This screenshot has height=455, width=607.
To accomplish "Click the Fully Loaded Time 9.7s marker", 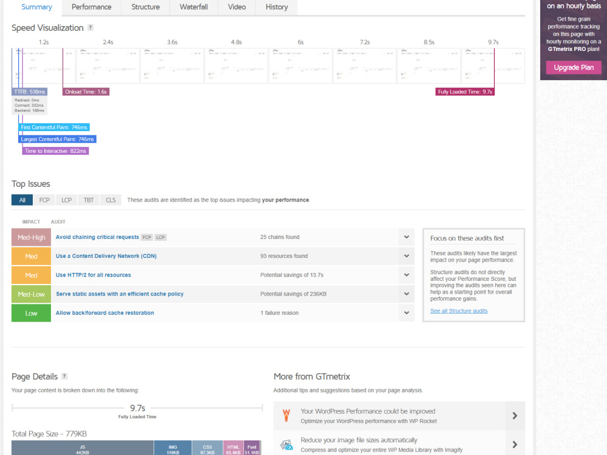I will (465, 92).
